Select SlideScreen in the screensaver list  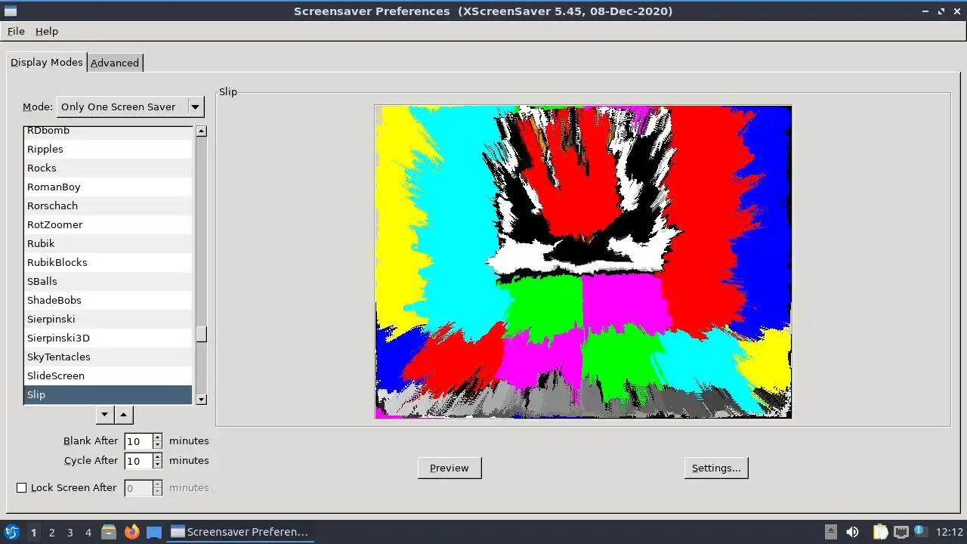click(x=108, y=376)
